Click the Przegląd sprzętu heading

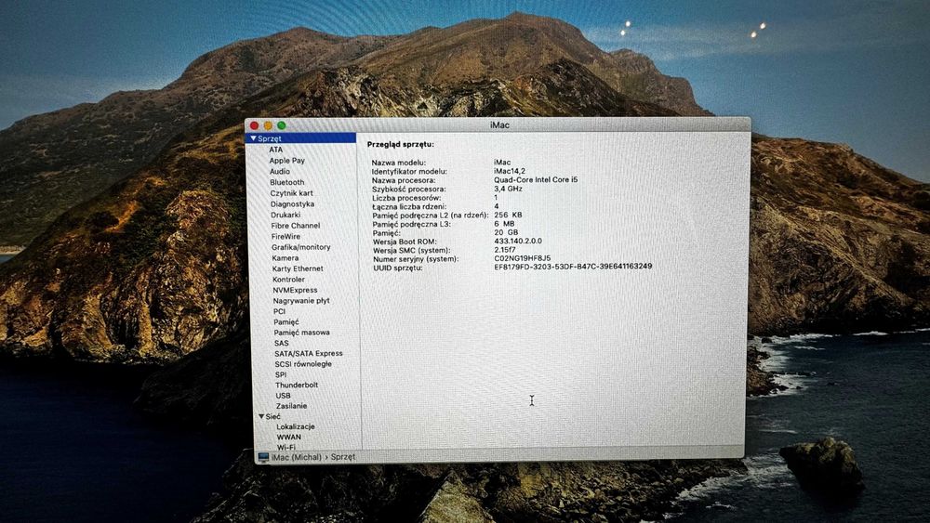click(x=400, y=144)
